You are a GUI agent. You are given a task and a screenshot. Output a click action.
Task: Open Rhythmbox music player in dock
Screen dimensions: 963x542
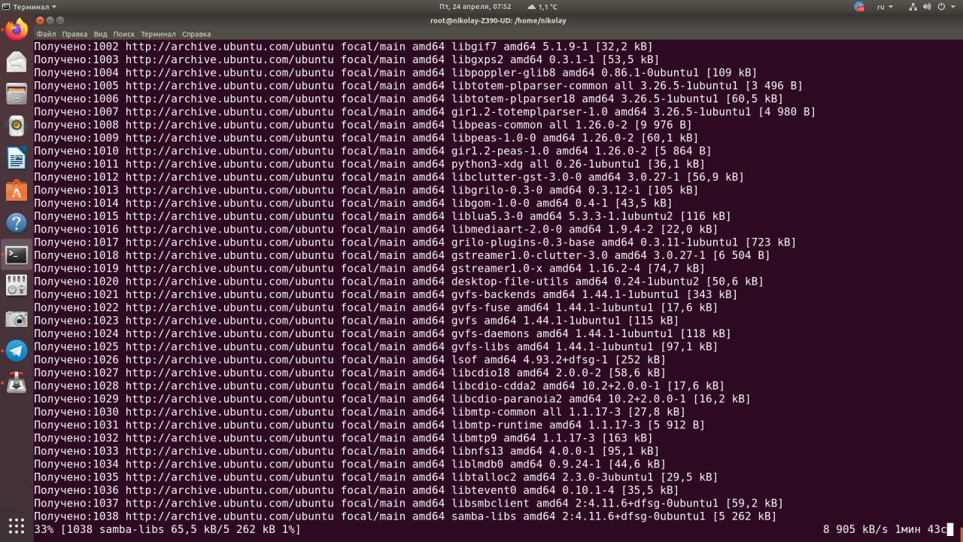point(17,126)
